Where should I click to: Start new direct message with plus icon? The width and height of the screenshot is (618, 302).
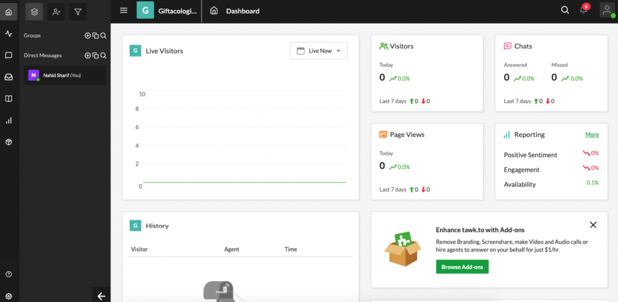(x=88, y=55)
